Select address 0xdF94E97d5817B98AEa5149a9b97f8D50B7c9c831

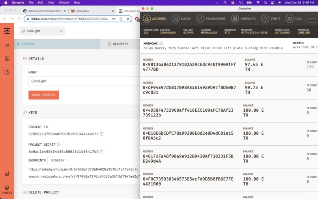pos(189,90)
